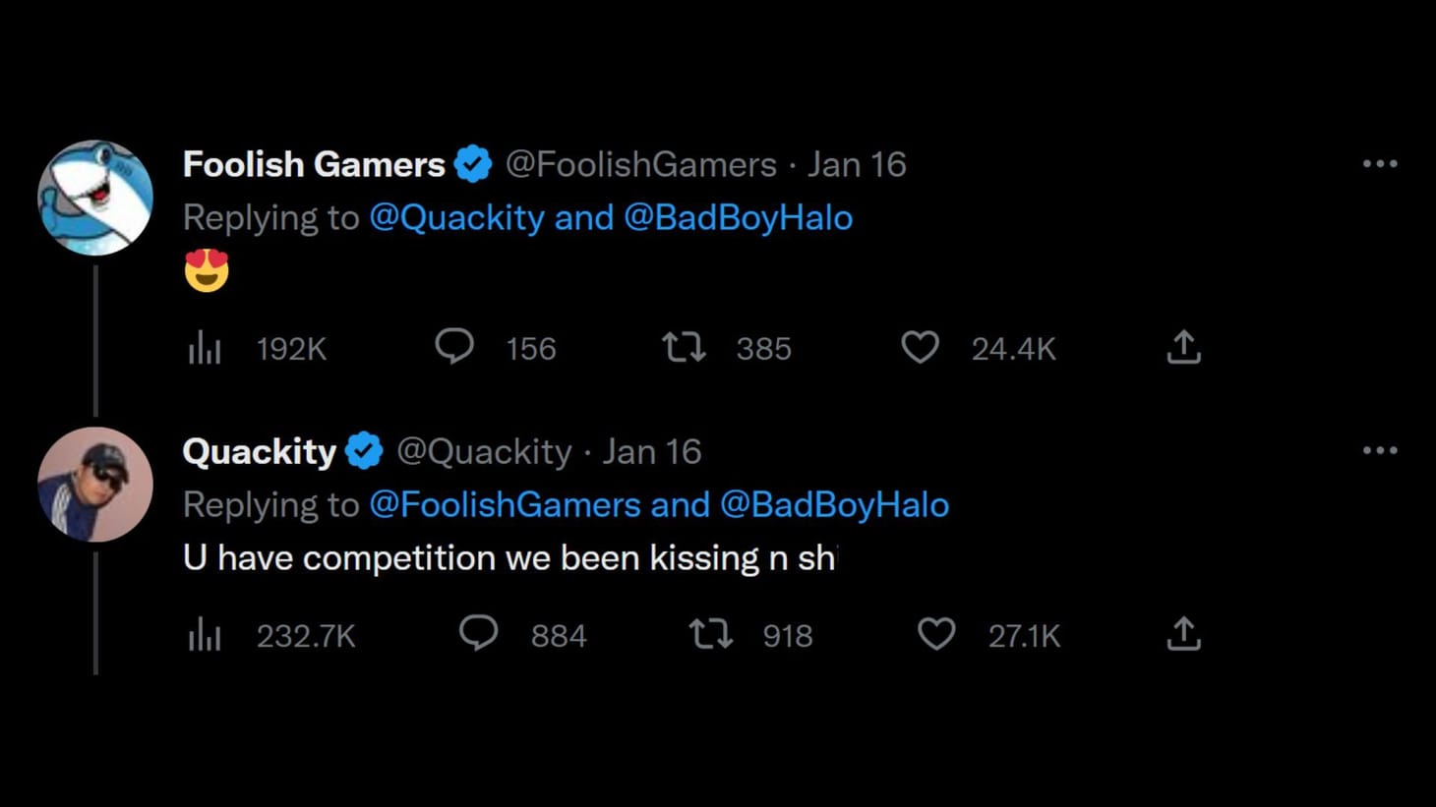
Task: Retweet Quackity's reply tweet
Action: [x=711, y=634]
